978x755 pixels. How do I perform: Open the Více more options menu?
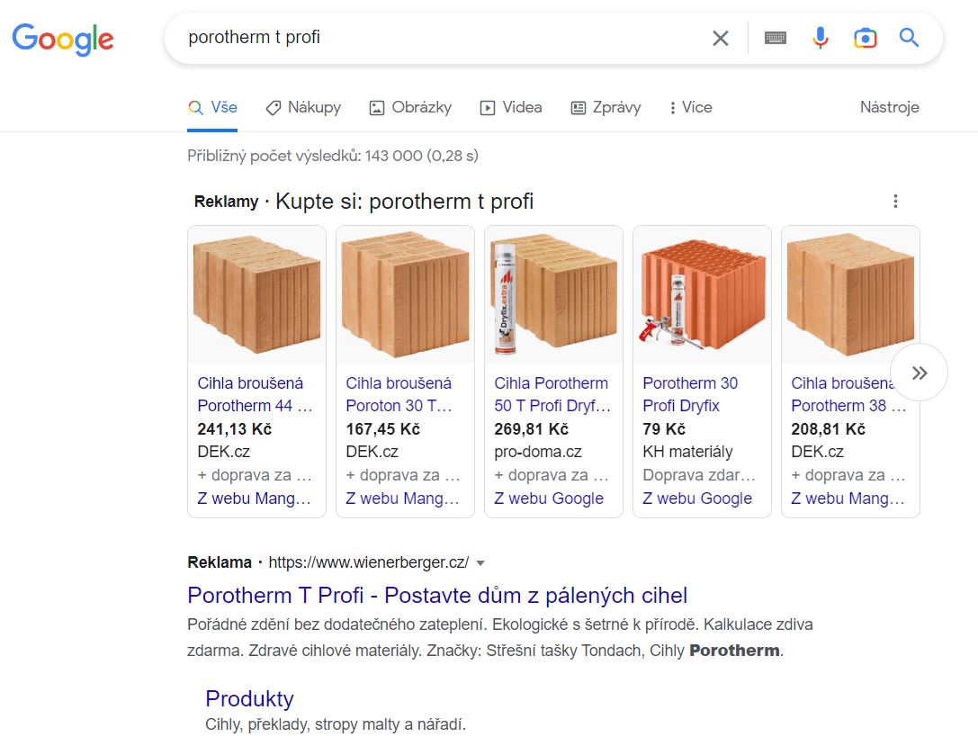click(x=690, y=107)
